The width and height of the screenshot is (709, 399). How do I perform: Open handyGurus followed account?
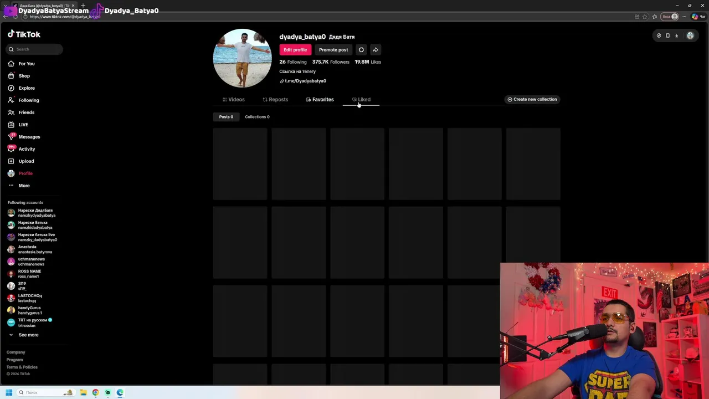[25, 310]
